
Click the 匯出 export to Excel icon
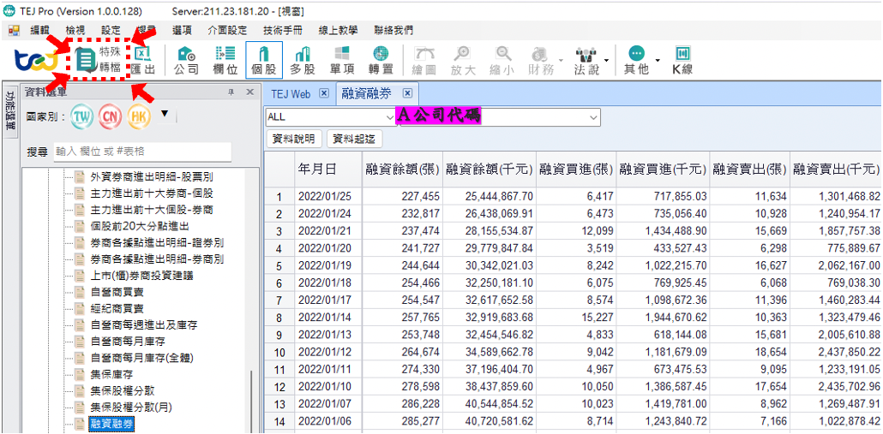point(143,60)
